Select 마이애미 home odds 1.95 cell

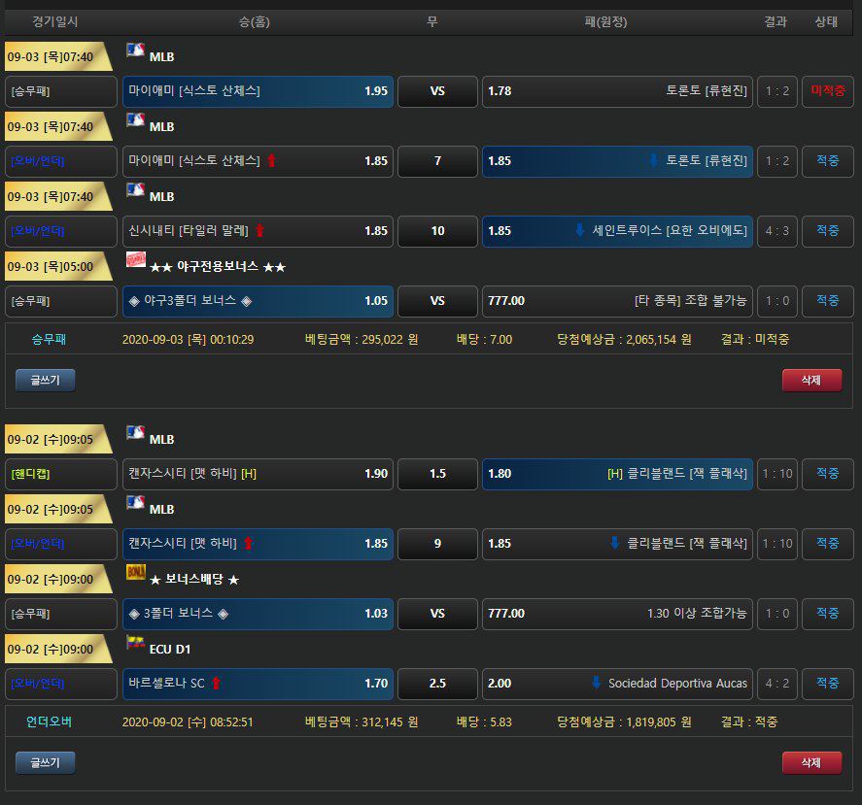tap(259, 91)
